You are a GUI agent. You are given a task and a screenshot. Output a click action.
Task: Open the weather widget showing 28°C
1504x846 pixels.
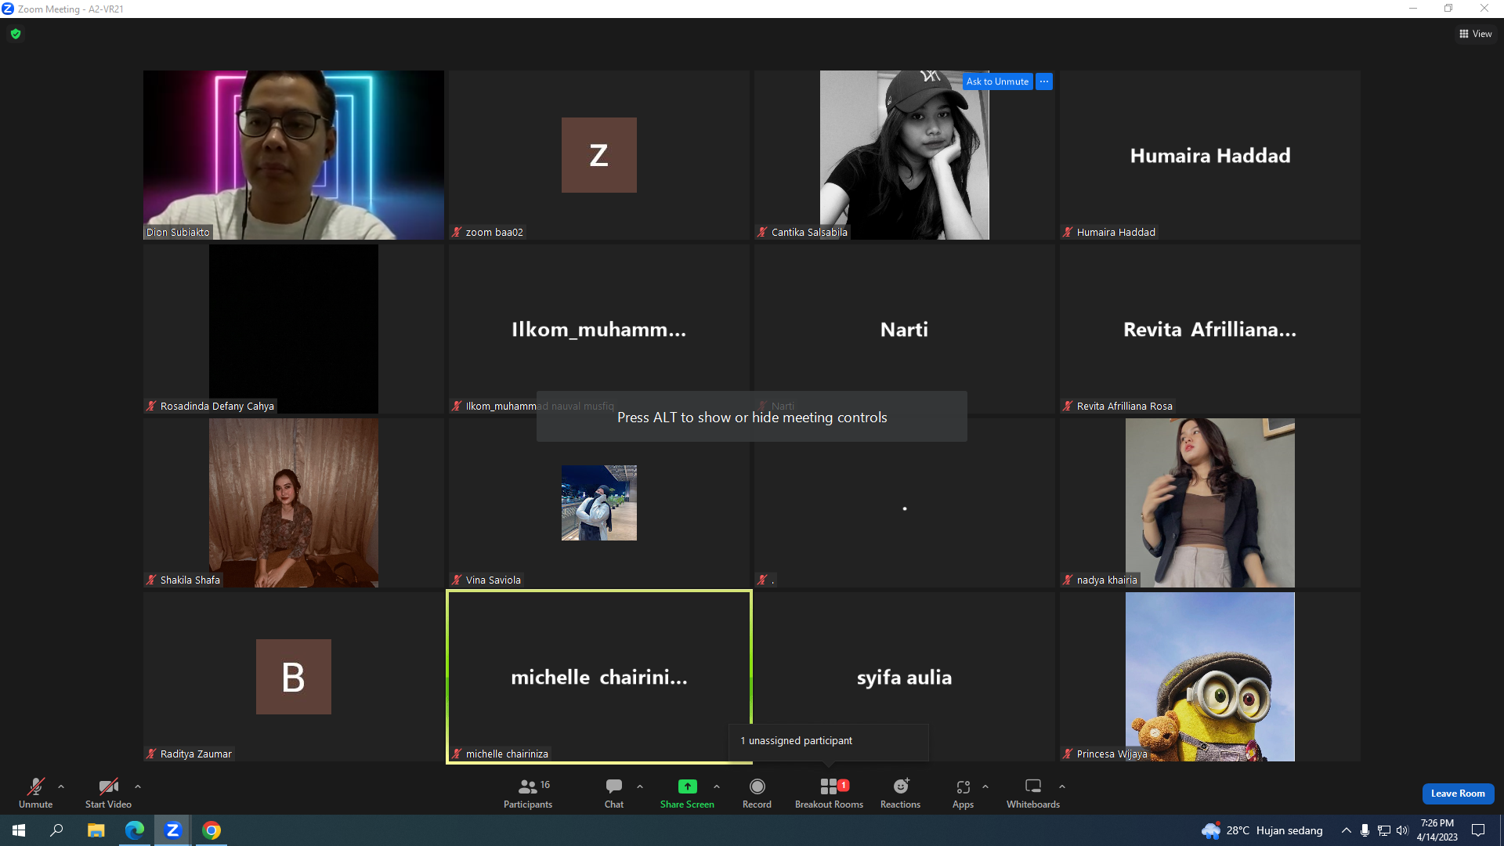1262,830
